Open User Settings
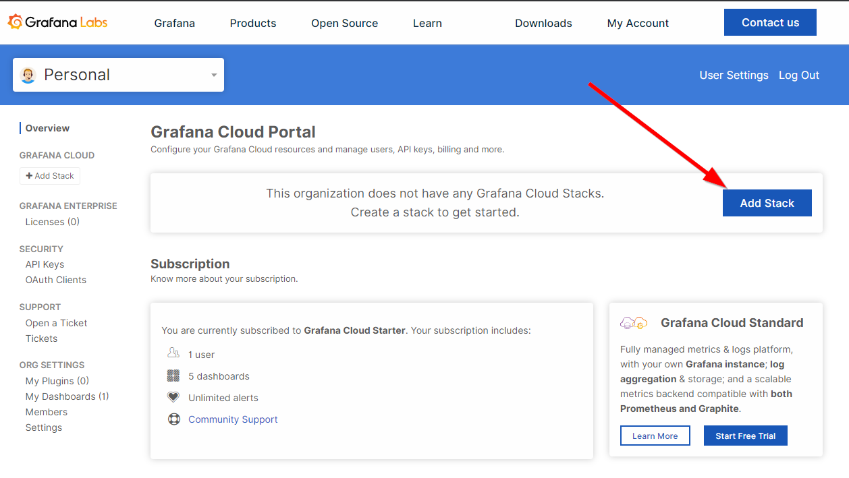The image size is (849, 478). tap(734, 75)
